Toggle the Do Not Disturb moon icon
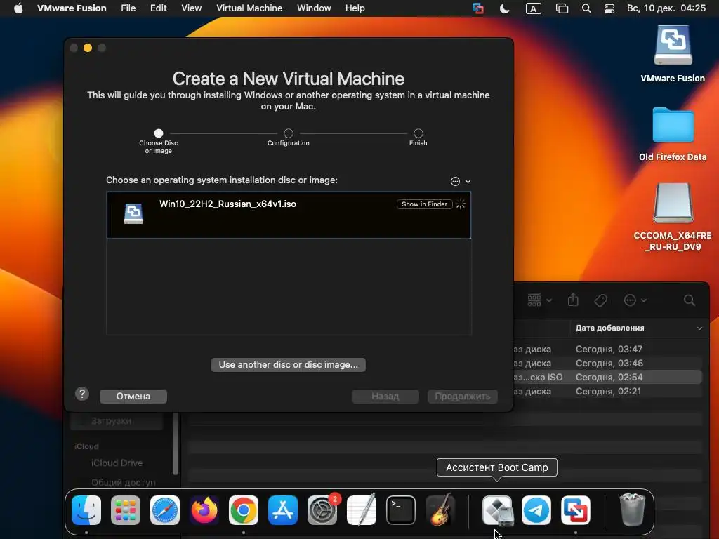This screenshot has width=719, height=539. click(x=504, y=8)
